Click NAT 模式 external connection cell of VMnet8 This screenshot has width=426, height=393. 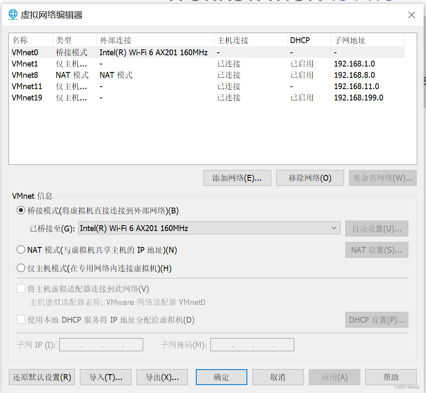[x=116, y=75]
